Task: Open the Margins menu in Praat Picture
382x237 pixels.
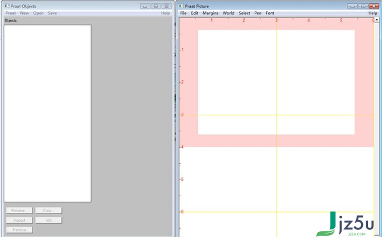Action: click(x=210, y=13)
